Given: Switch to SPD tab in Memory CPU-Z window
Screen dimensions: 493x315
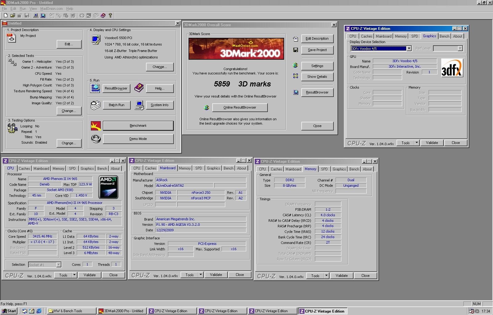Looking at the screenshot, I should (x=324, y=169).
